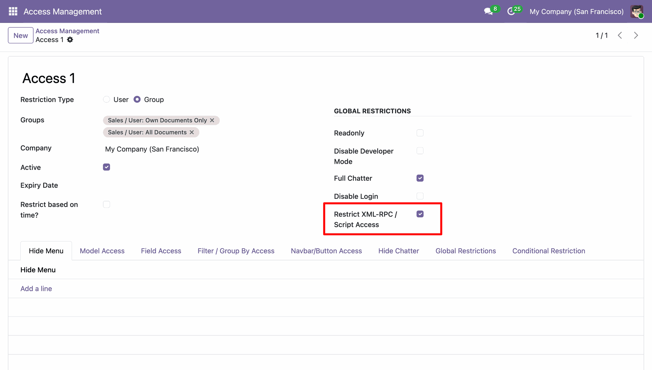The image size is (652, 370).
Task: Enable Restrict based on time checkbox
Action: [x=107, y=205]
